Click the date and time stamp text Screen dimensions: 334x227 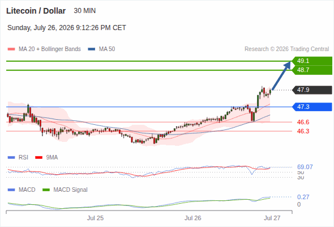click(67, 28)
